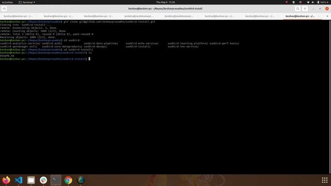
Task: Click 'sunbird-perf-tests/' completion entry
Action: [x=224, y=43]
